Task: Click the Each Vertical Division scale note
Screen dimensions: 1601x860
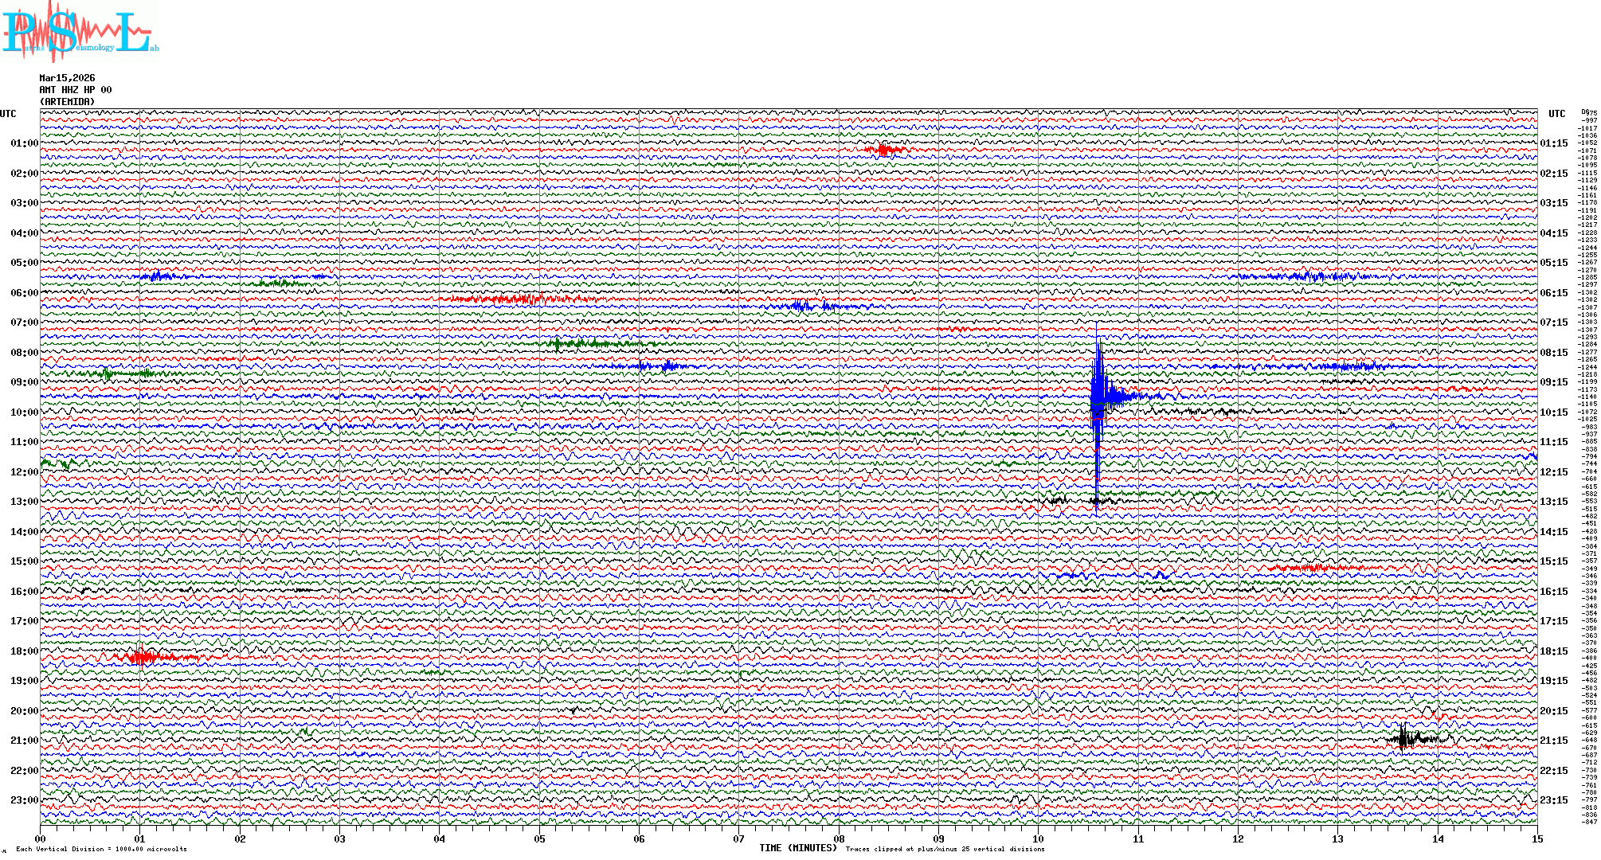Action: click(101, 849)
